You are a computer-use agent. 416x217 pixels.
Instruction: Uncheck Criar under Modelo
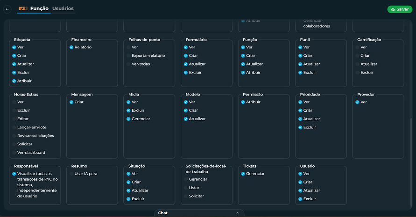point(186,111)
